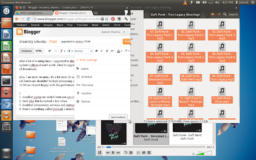Go forward in the file manager window
The width and height of the screenshot is (256, 160).
click(x=219, y=14)
